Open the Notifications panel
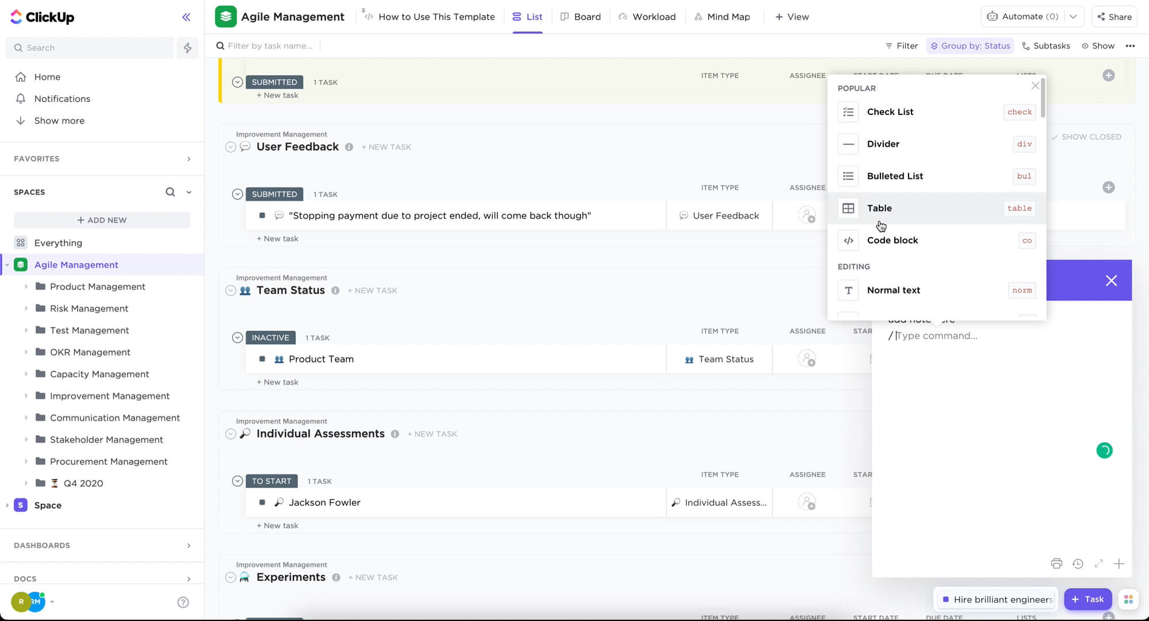The height and width of the screenshot is (621, 1149). click(62, 98)
